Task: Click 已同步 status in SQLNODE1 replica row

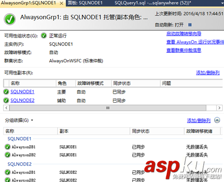Action: tap(119, 92)
